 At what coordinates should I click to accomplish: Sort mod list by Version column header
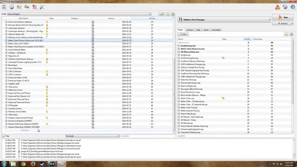pyautogui.click(x=111, y=19)
